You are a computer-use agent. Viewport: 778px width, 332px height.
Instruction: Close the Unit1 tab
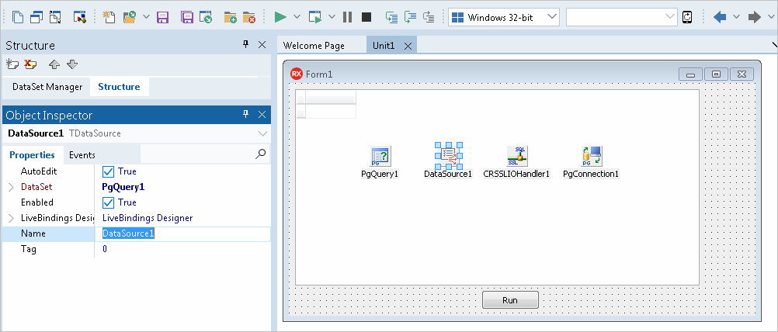408,46
